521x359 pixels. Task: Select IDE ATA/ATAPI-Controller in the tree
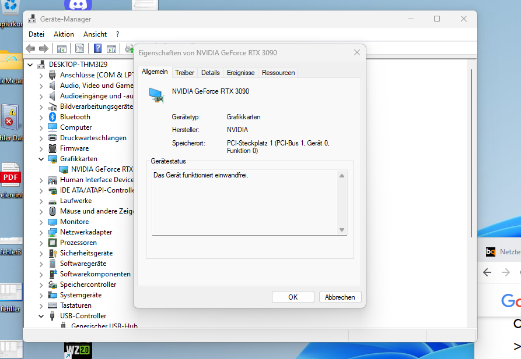(x=97, y=190)
